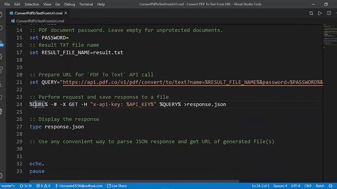
Task: Click line number 17 in gutter
Action: pyautogui.click(x=19, y=52)
